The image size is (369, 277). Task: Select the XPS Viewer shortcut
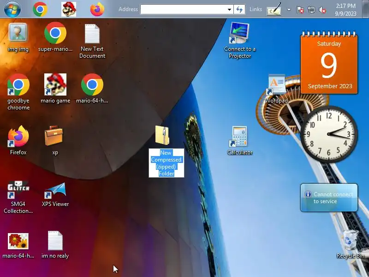point(55,194)
